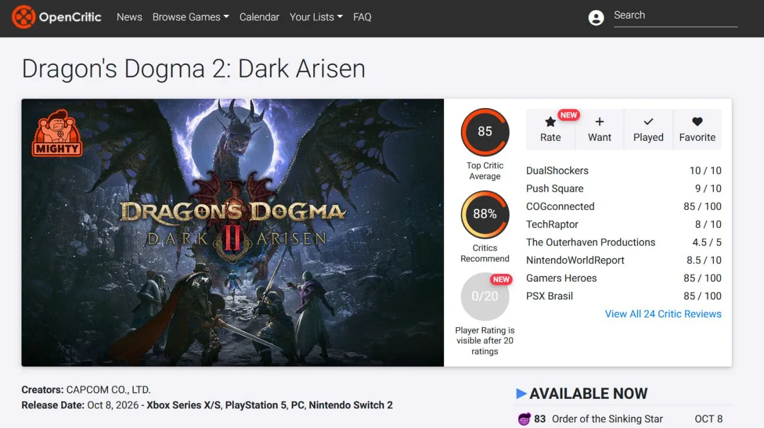Click the Nintendo Switch 2 platform link
764x428 pixels.
(x=350, y=405)
